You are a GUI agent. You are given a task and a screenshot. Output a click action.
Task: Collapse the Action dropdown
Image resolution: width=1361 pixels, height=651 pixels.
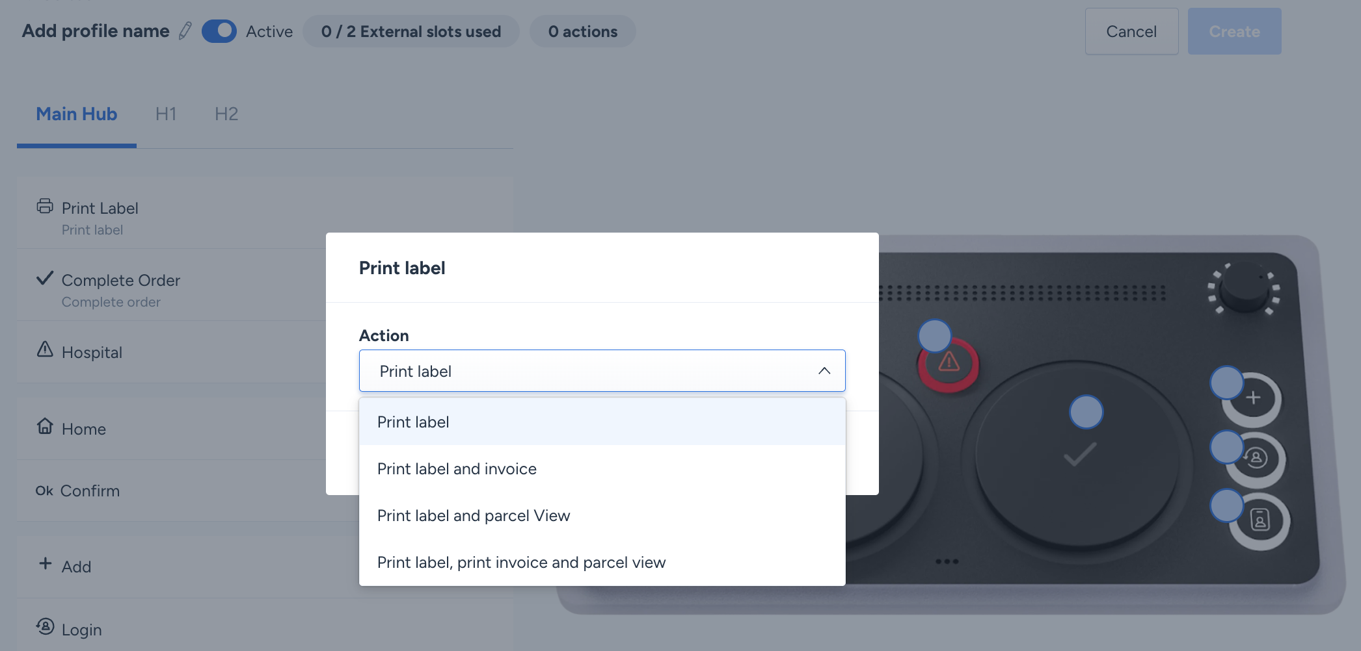coord(824,371)
